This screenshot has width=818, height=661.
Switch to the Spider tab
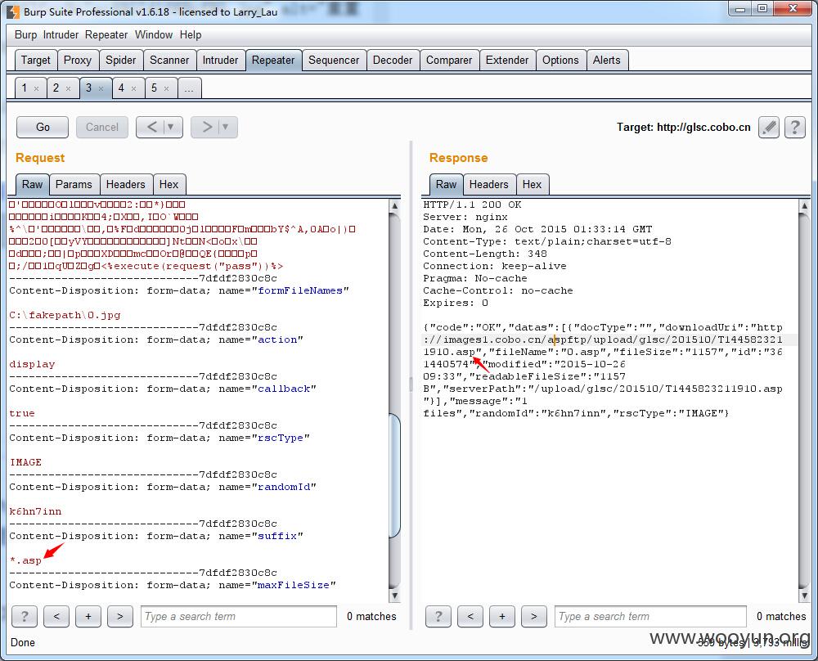click(x=120, y=60)
